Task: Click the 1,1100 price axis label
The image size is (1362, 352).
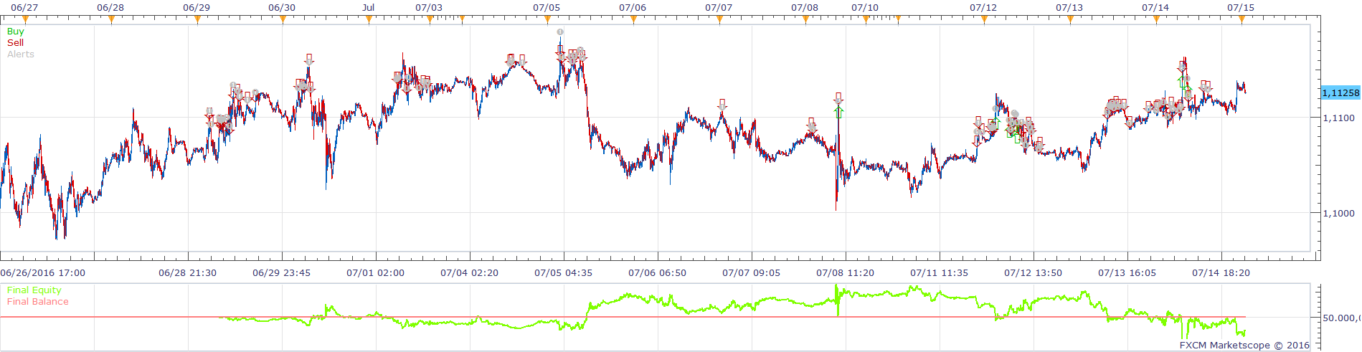Action: [x=1339, y=118]
